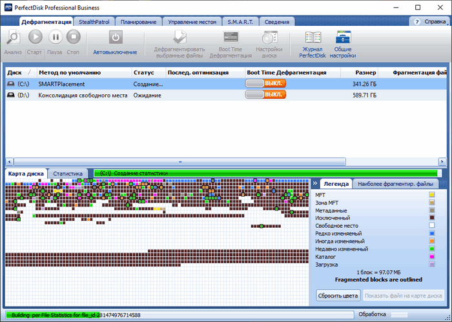Viewport: 452px width, 322px height.
Task: Open the S.M.A.R.T. tab
Action: (x=240, y=22)
